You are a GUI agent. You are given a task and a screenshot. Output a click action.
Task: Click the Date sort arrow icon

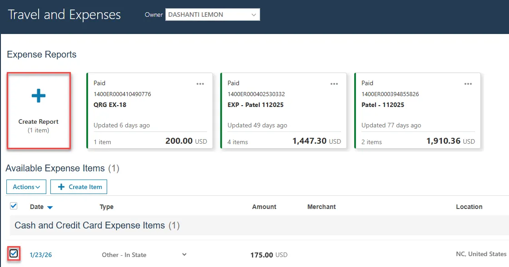click(50, 208)
